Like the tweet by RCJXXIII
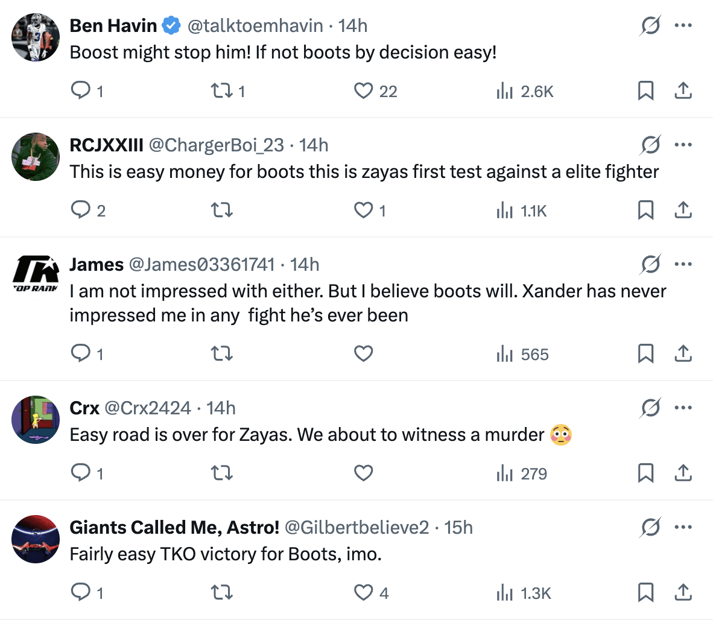Image resolution: width=713 pixels, height=620 pixels. (363, 210)
